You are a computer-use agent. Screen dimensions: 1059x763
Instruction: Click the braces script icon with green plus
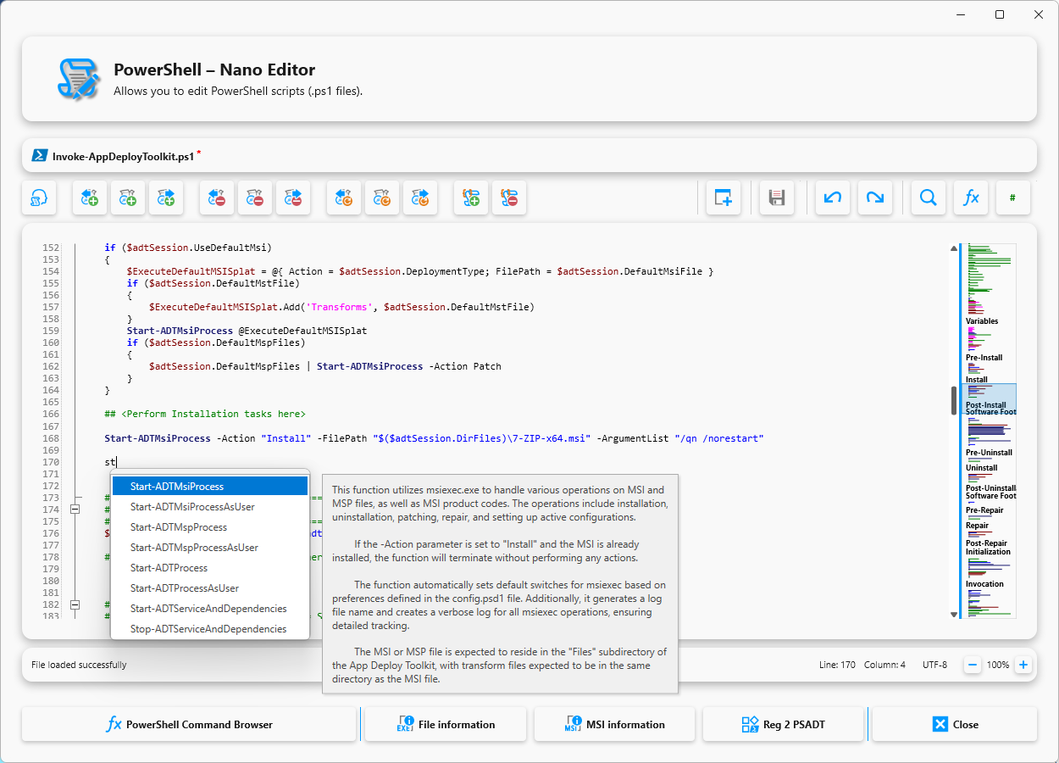pos(471,198)
